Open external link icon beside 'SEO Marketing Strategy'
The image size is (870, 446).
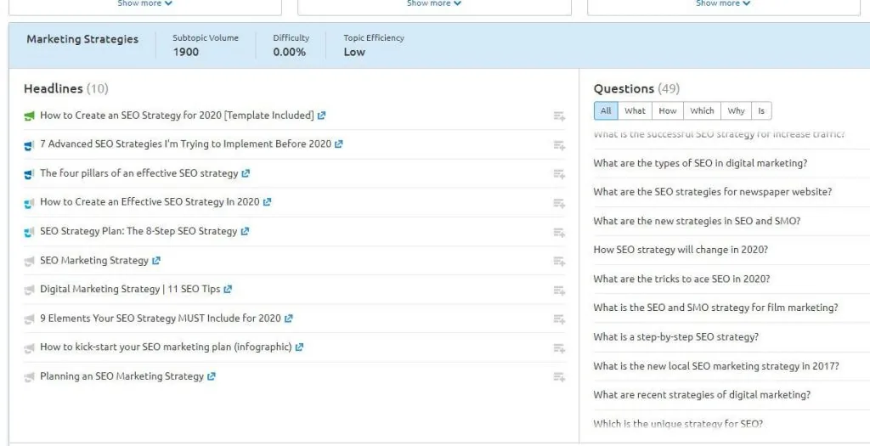tap(156, 261)
